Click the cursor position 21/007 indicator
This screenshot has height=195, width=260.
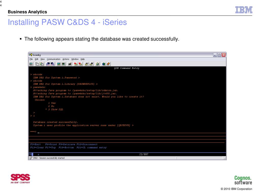(144, 154)
